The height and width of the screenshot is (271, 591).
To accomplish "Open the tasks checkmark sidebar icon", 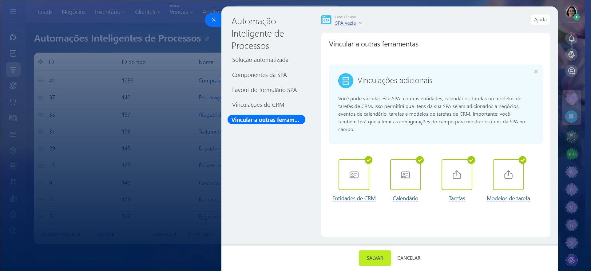I will click(x=13, y=54).
